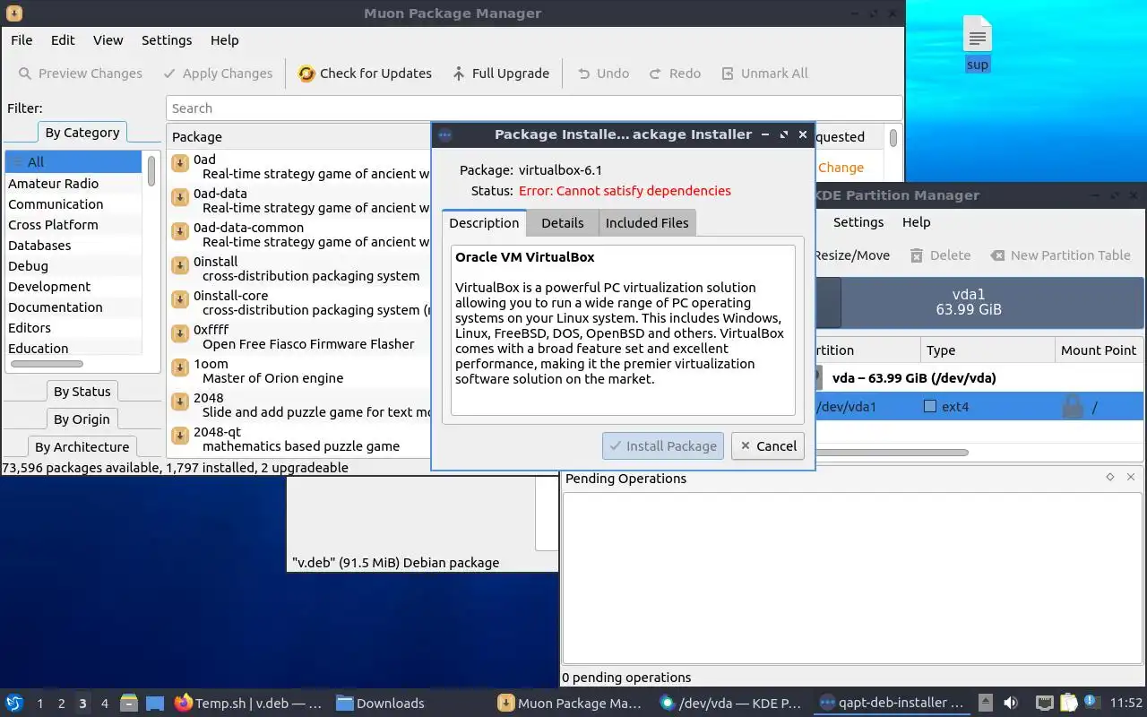Select the By Status filter tab
The height and width of the screenshot is (717, 1147).
coord(82,392)
